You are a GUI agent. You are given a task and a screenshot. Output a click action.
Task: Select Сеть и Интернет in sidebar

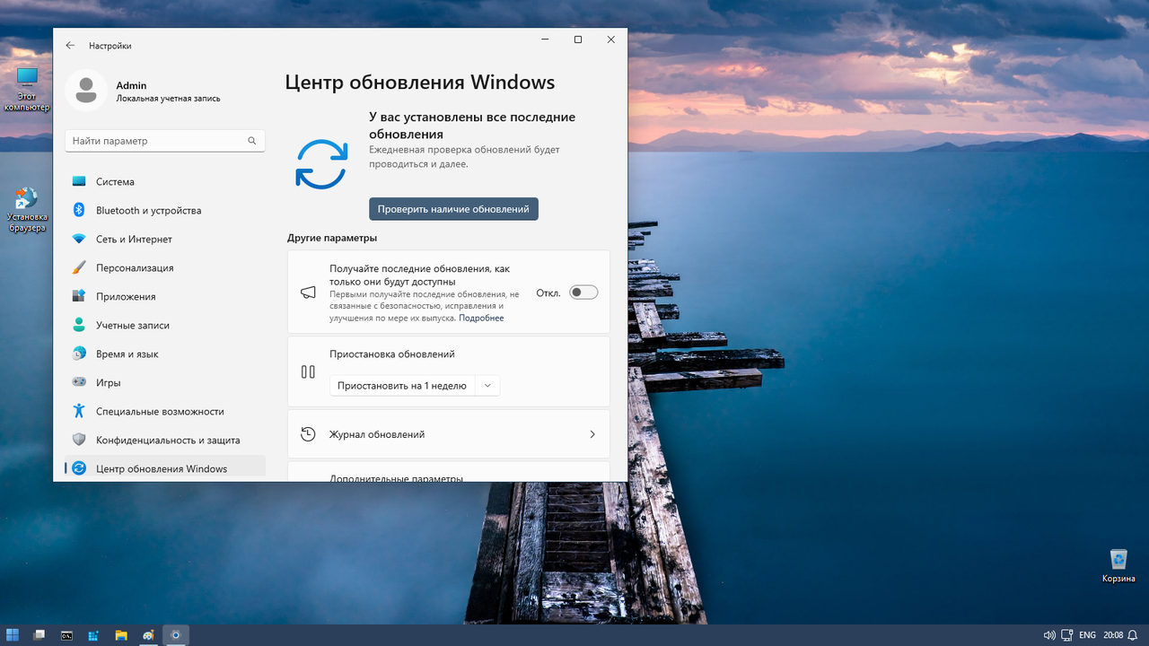click(x=165, y=239)
